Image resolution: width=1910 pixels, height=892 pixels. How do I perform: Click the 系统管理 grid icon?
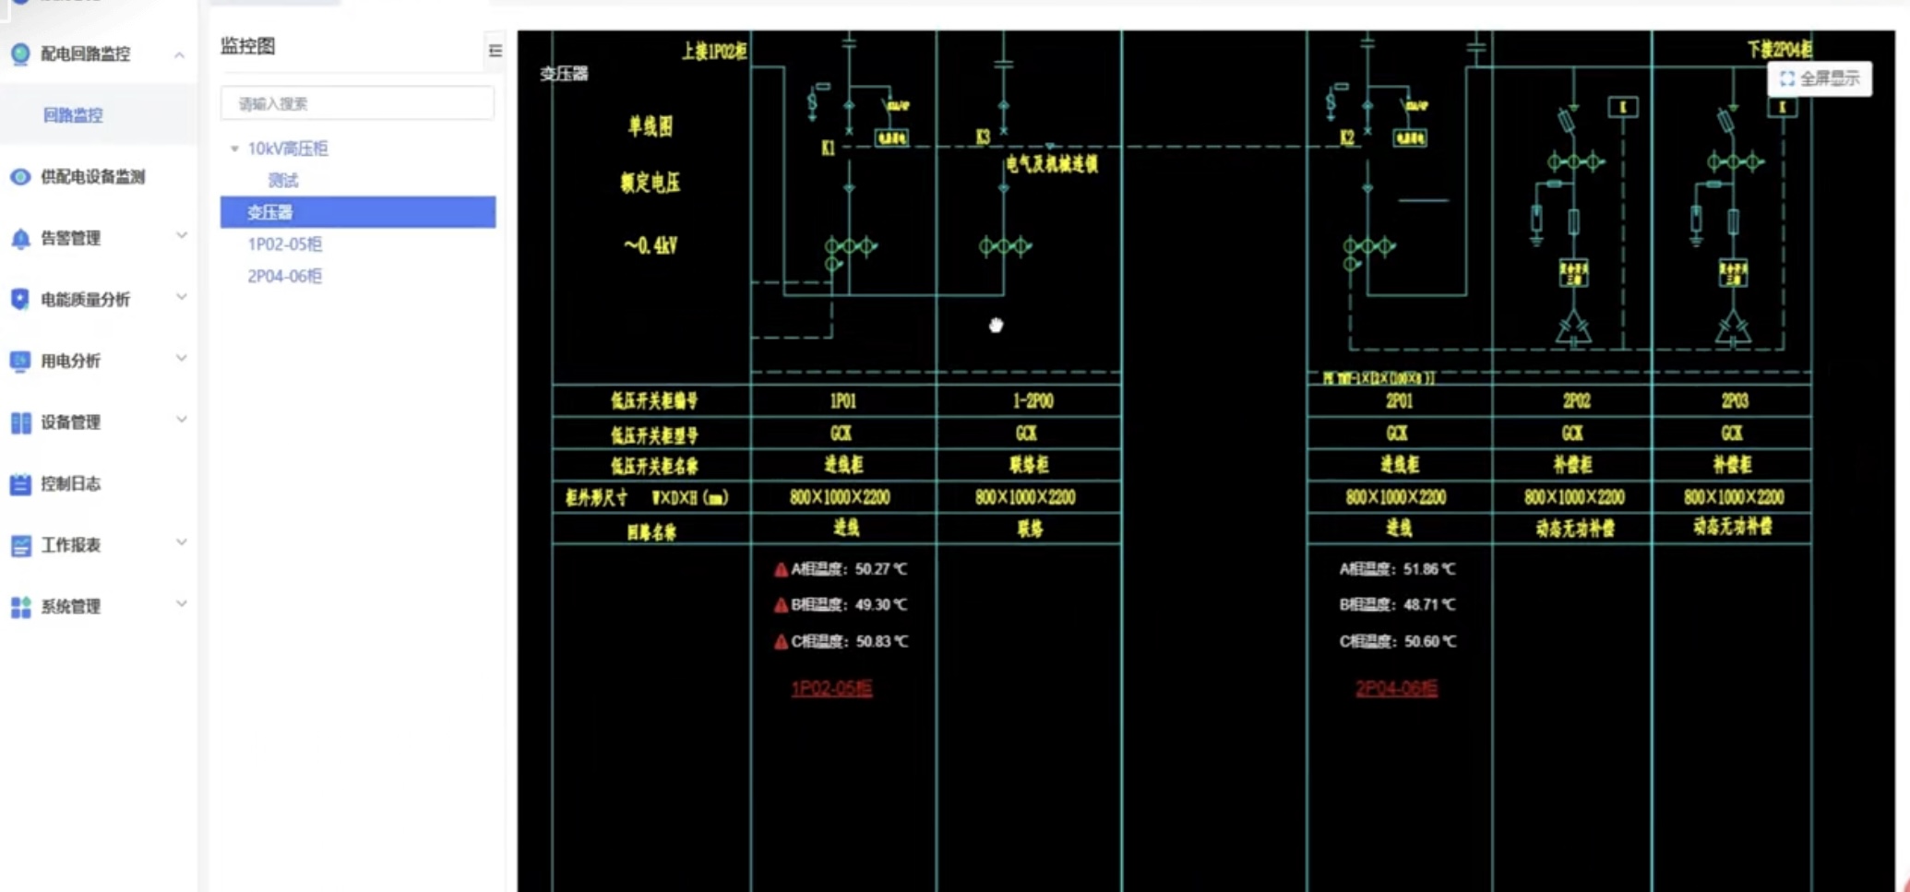pyautogui.click(x=20, y=607)
